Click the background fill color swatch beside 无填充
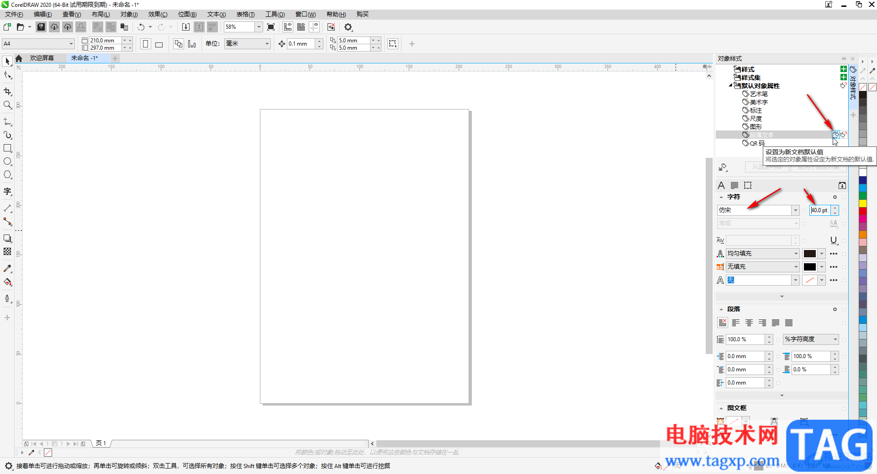Image resolution: width=877 pixels, height=474 pixels. [x=810, y=267]
